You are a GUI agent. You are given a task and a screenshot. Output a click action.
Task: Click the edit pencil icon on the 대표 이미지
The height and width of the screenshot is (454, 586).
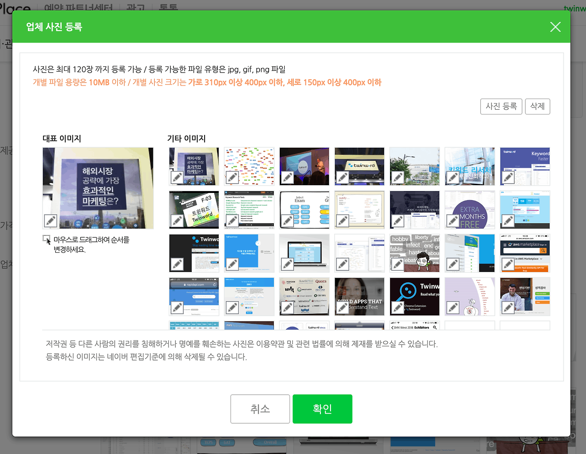click(50, 219)
